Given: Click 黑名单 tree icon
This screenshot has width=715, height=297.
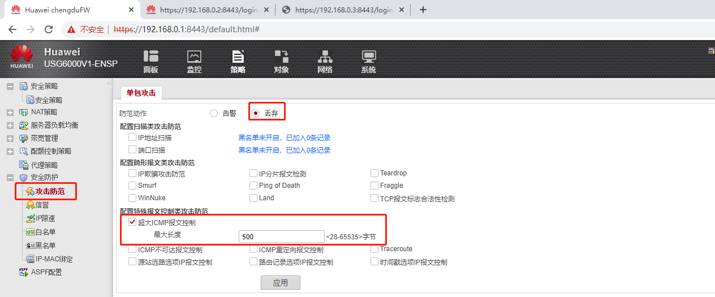Looking at the screenshot, I should pos(31,246).
